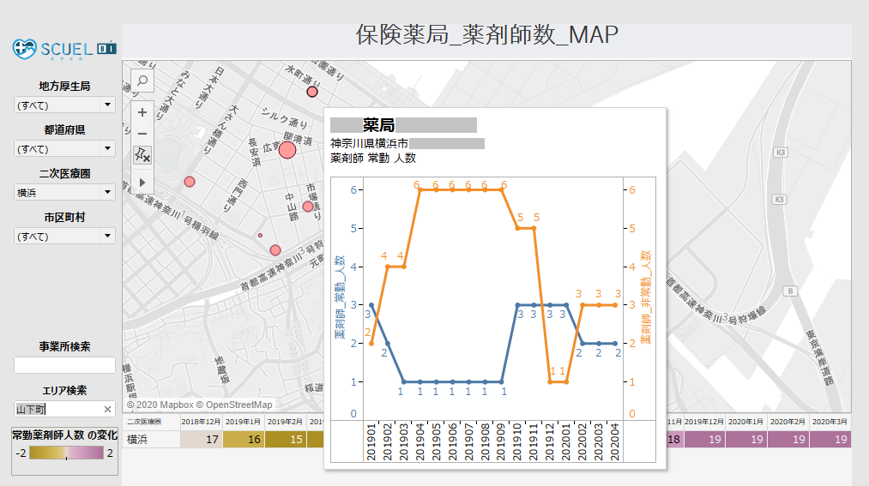Open the 地方厚生局 dropdown
Image resolution: width=869 pixels, height=486 pixels.
pyautogui.click(x=64, y=105)
